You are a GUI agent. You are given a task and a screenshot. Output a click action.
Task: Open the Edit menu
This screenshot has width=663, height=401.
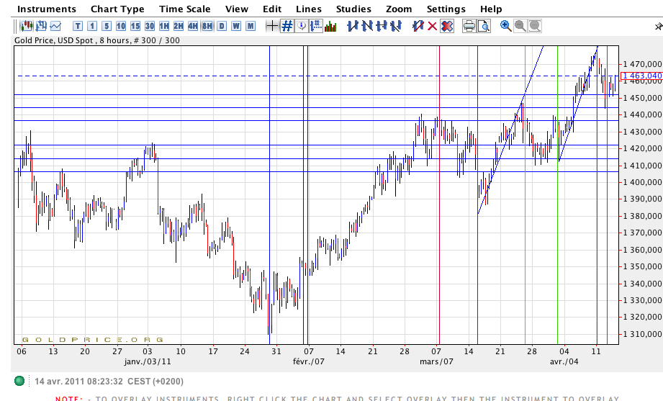pos(272,9)
